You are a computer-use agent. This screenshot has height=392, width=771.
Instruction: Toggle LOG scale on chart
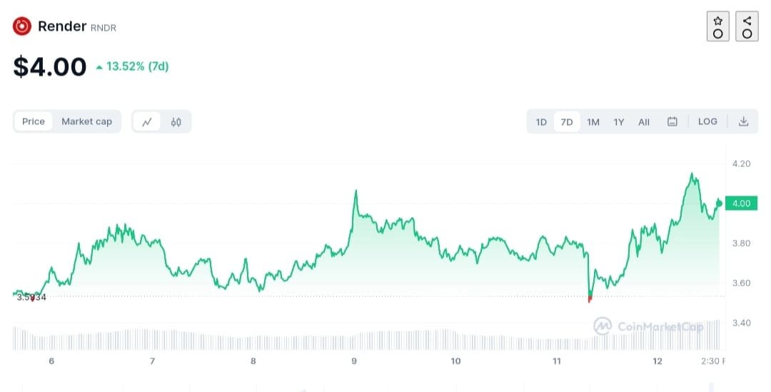click(x=707, y=121)
